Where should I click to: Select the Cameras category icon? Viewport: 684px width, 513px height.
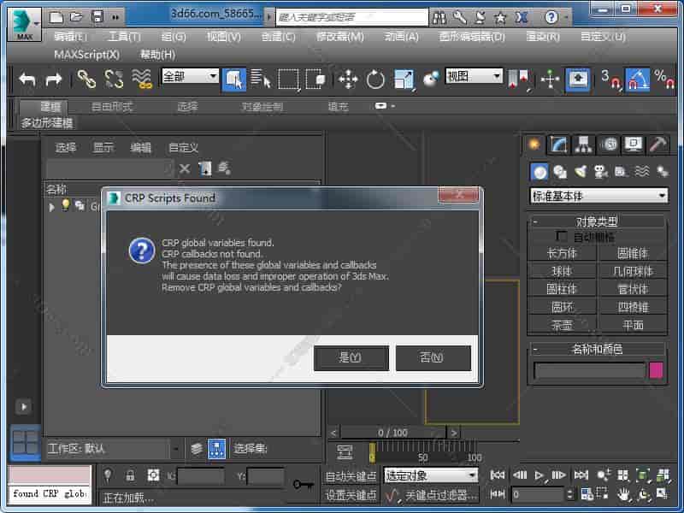point(600,171)
